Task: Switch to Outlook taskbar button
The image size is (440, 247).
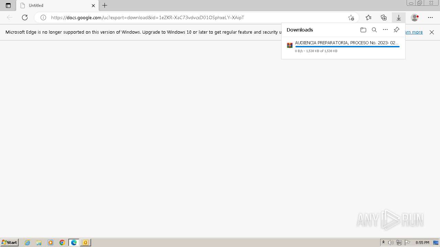Action: 86,243
